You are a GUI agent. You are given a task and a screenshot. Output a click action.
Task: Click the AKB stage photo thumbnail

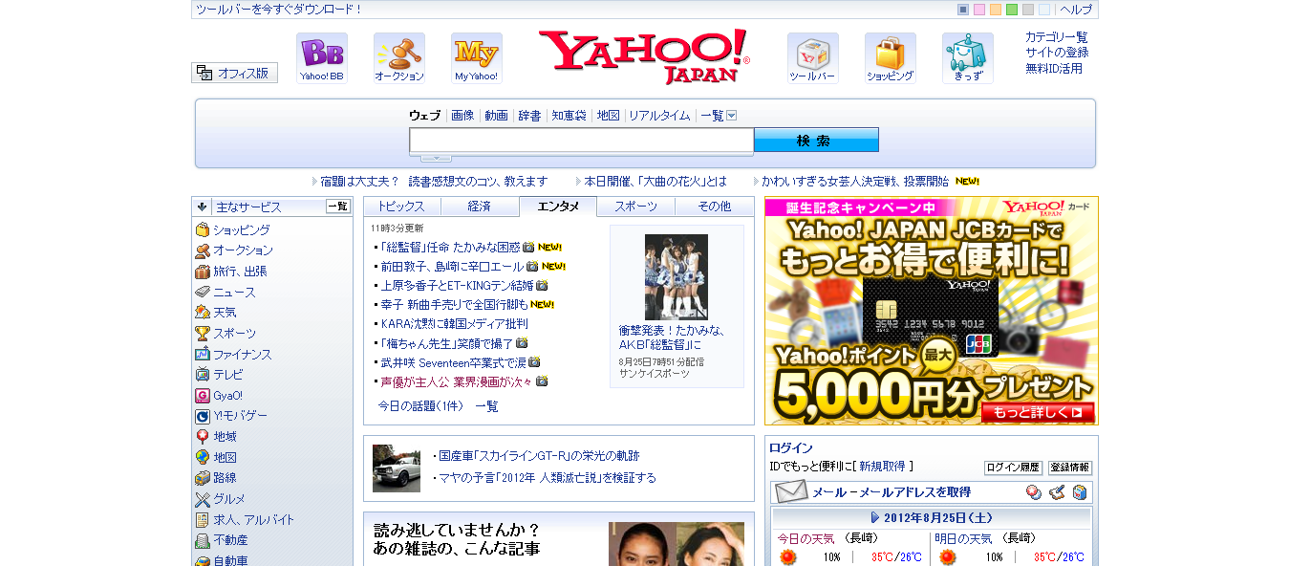(677, 277)
